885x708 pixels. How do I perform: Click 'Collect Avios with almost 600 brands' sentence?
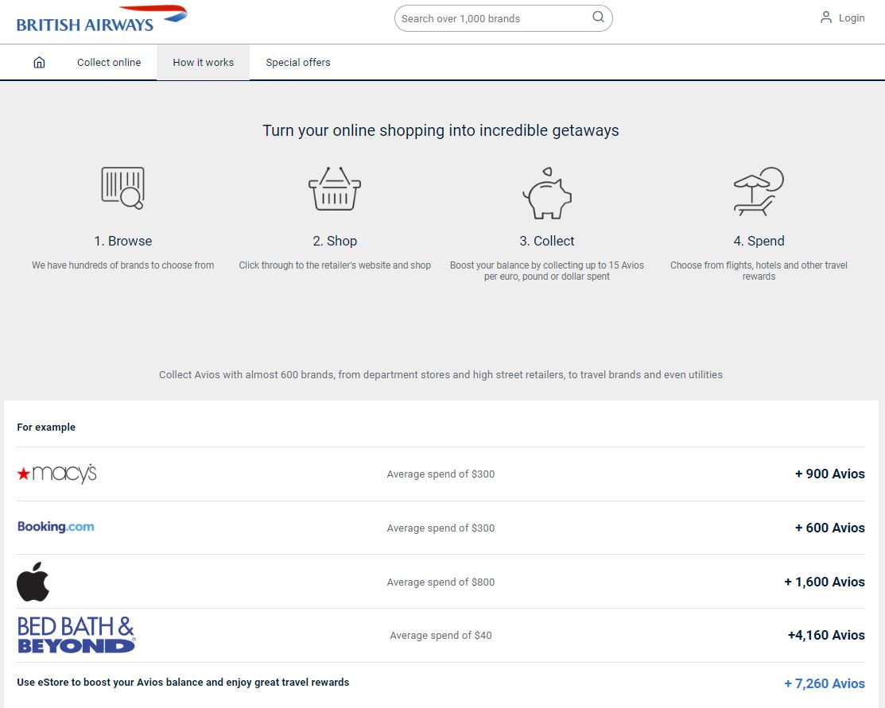[441, 374]
